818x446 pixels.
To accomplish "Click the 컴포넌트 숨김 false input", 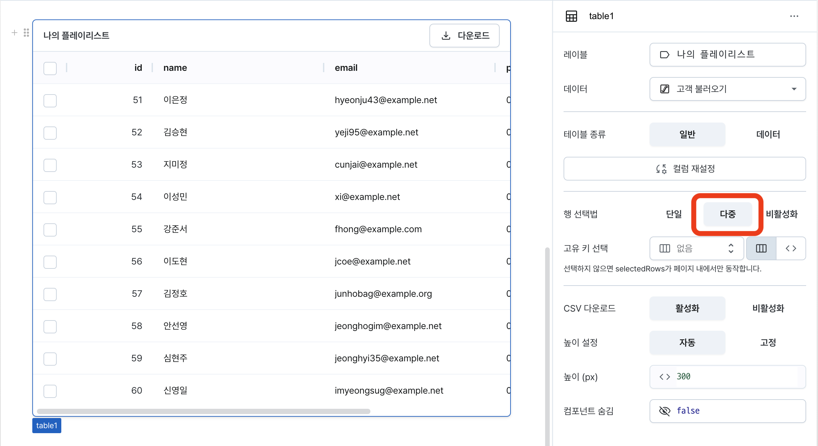I will (x=727, y=411).
